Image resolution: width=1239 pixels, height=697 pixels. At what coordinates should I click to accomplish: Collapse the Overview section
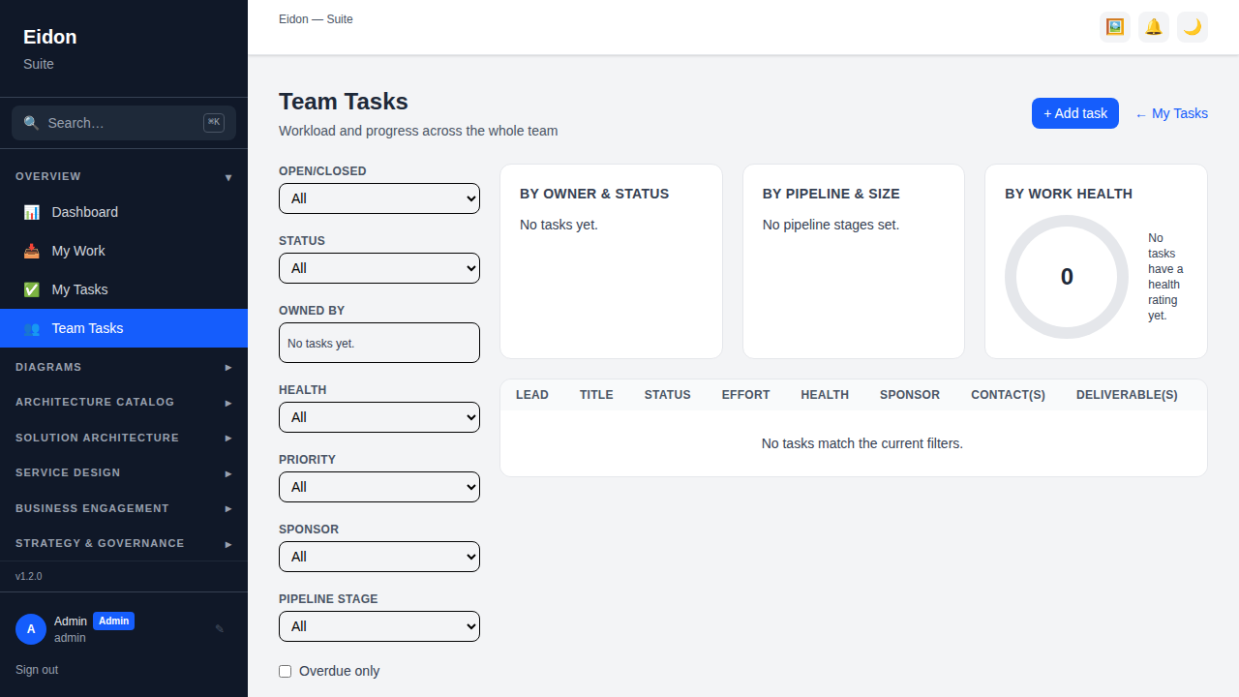tap(124, 176)
